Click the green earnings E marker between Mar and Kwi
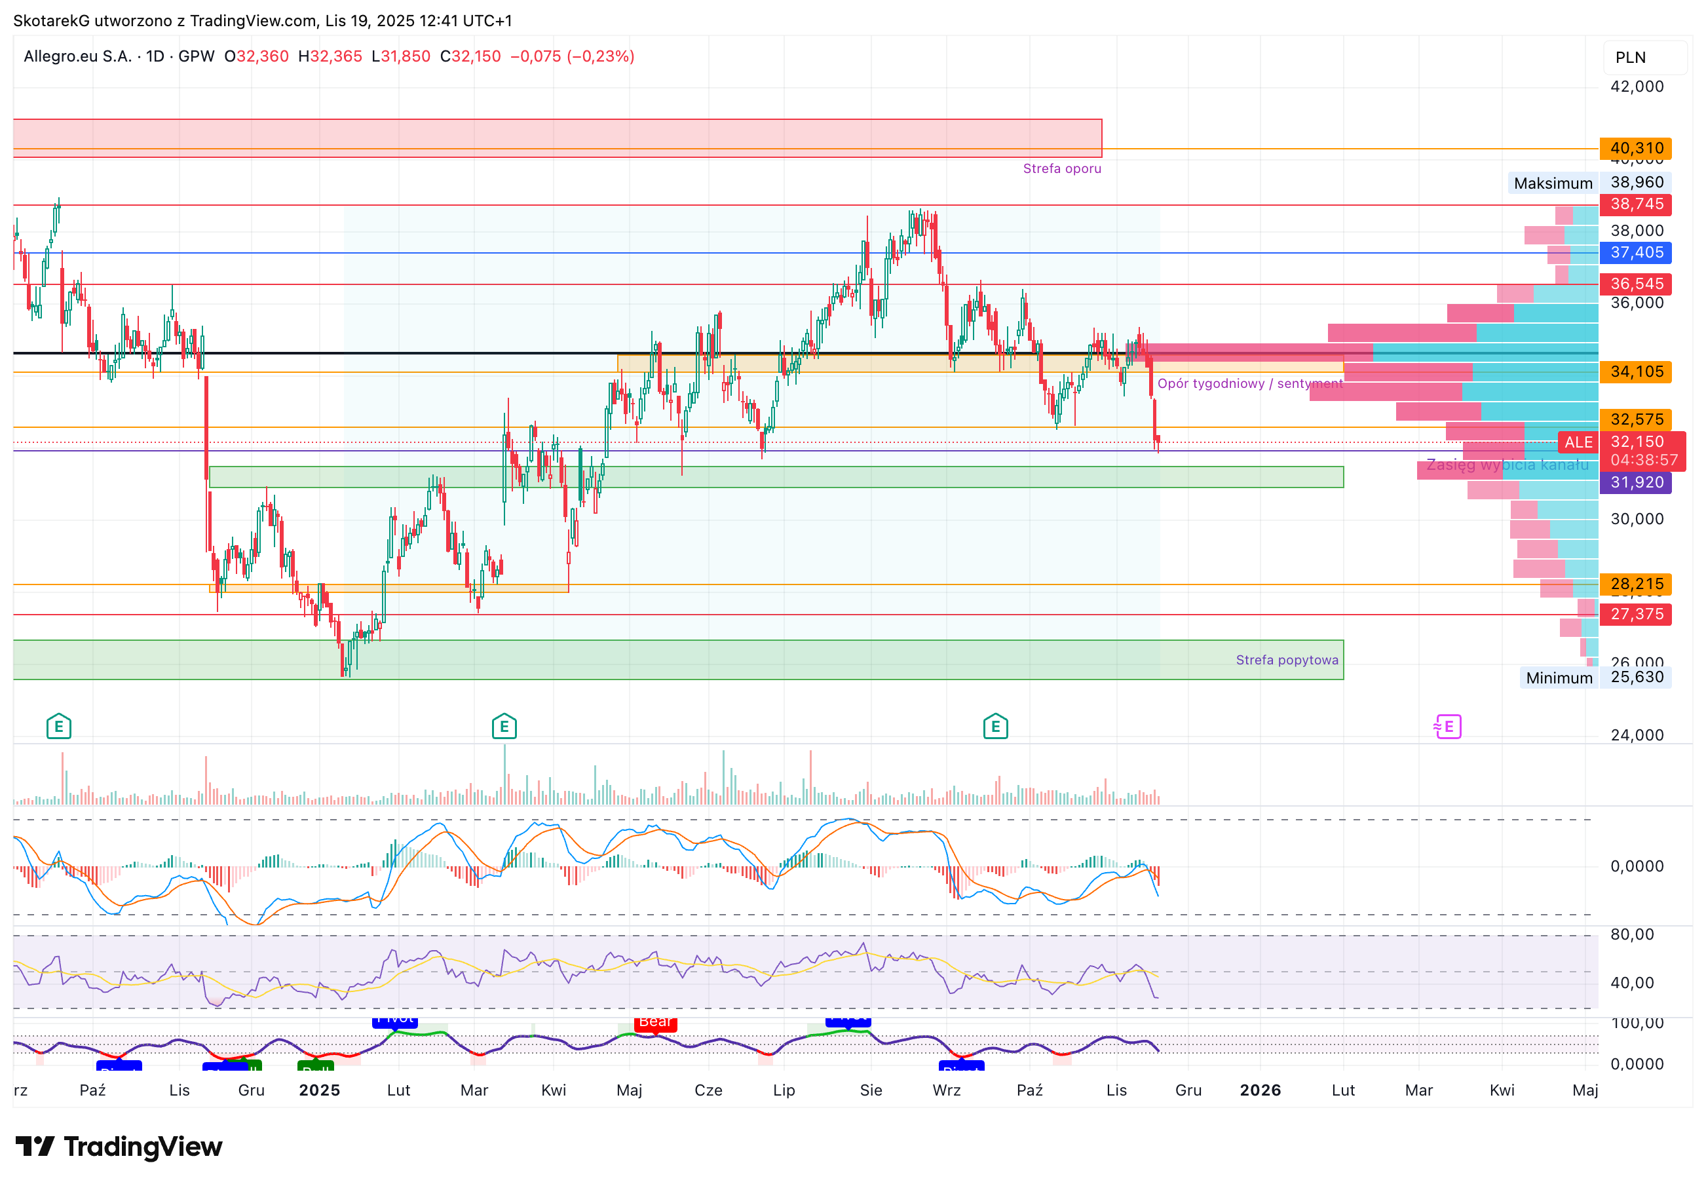 click(504, 726)
